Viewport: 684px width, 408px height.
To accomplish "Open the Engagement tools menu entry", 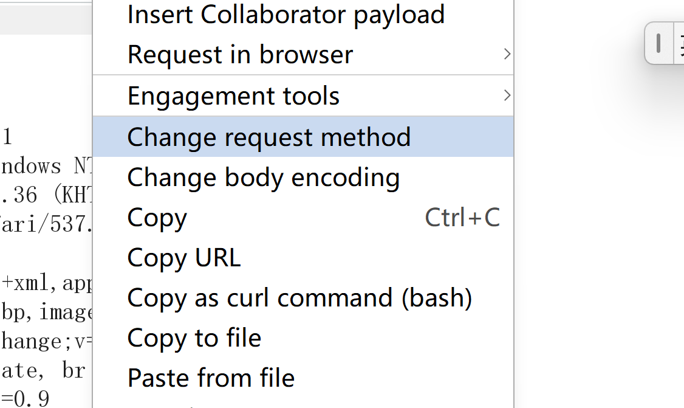I will coord(233,96).
